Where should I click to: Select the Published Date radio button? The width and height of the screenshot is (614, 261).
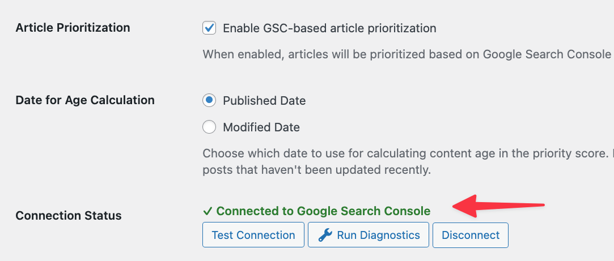(209, 101)
